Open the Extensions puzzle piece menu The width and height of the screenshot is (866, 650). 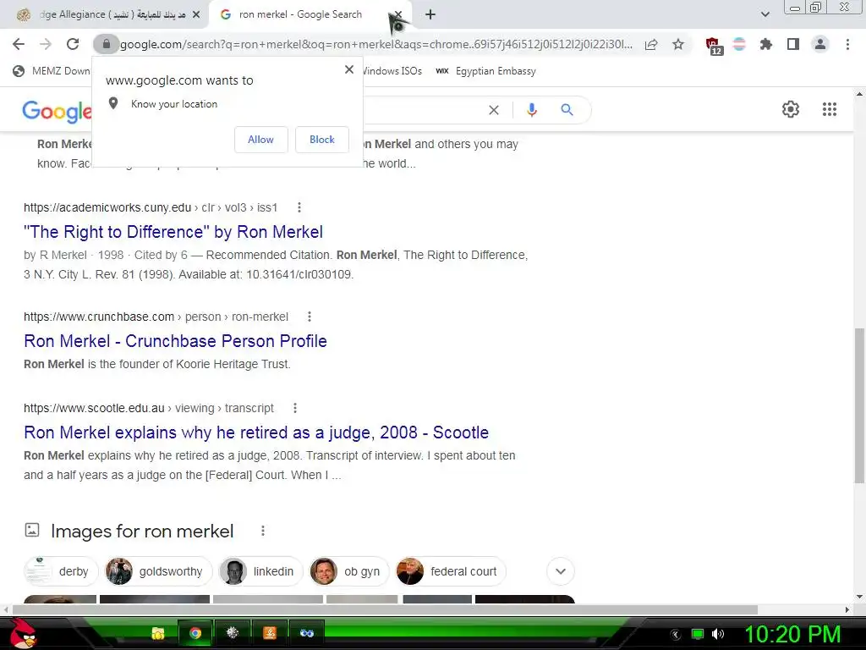[x=766, y=44]
